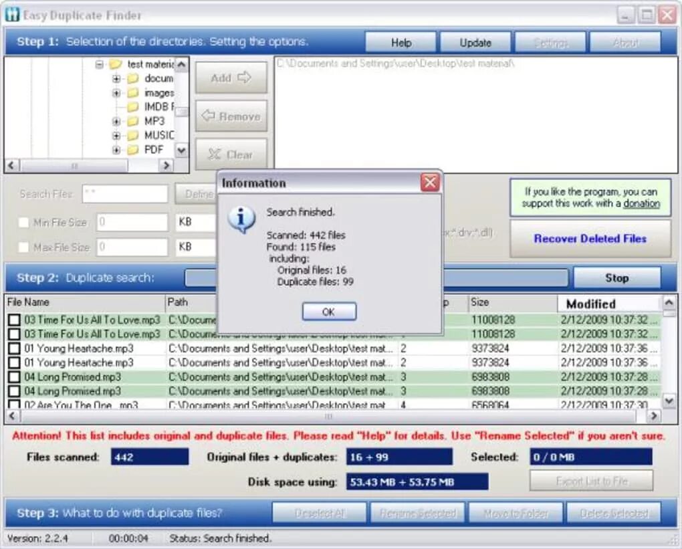Click the duplicate search progress bar
Viewport: 682px width, 549px height.
[505, 278]
